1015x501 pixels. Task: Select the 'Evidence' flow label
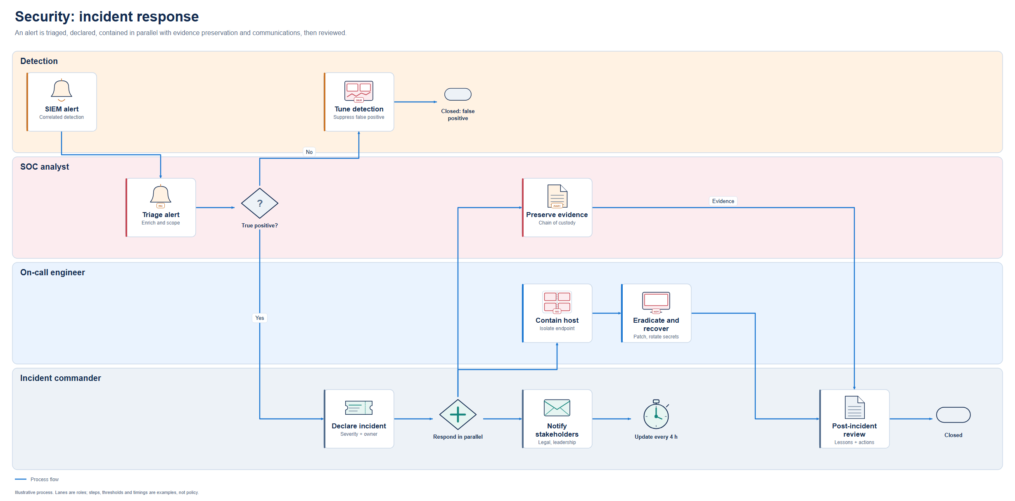coord(723,201)
